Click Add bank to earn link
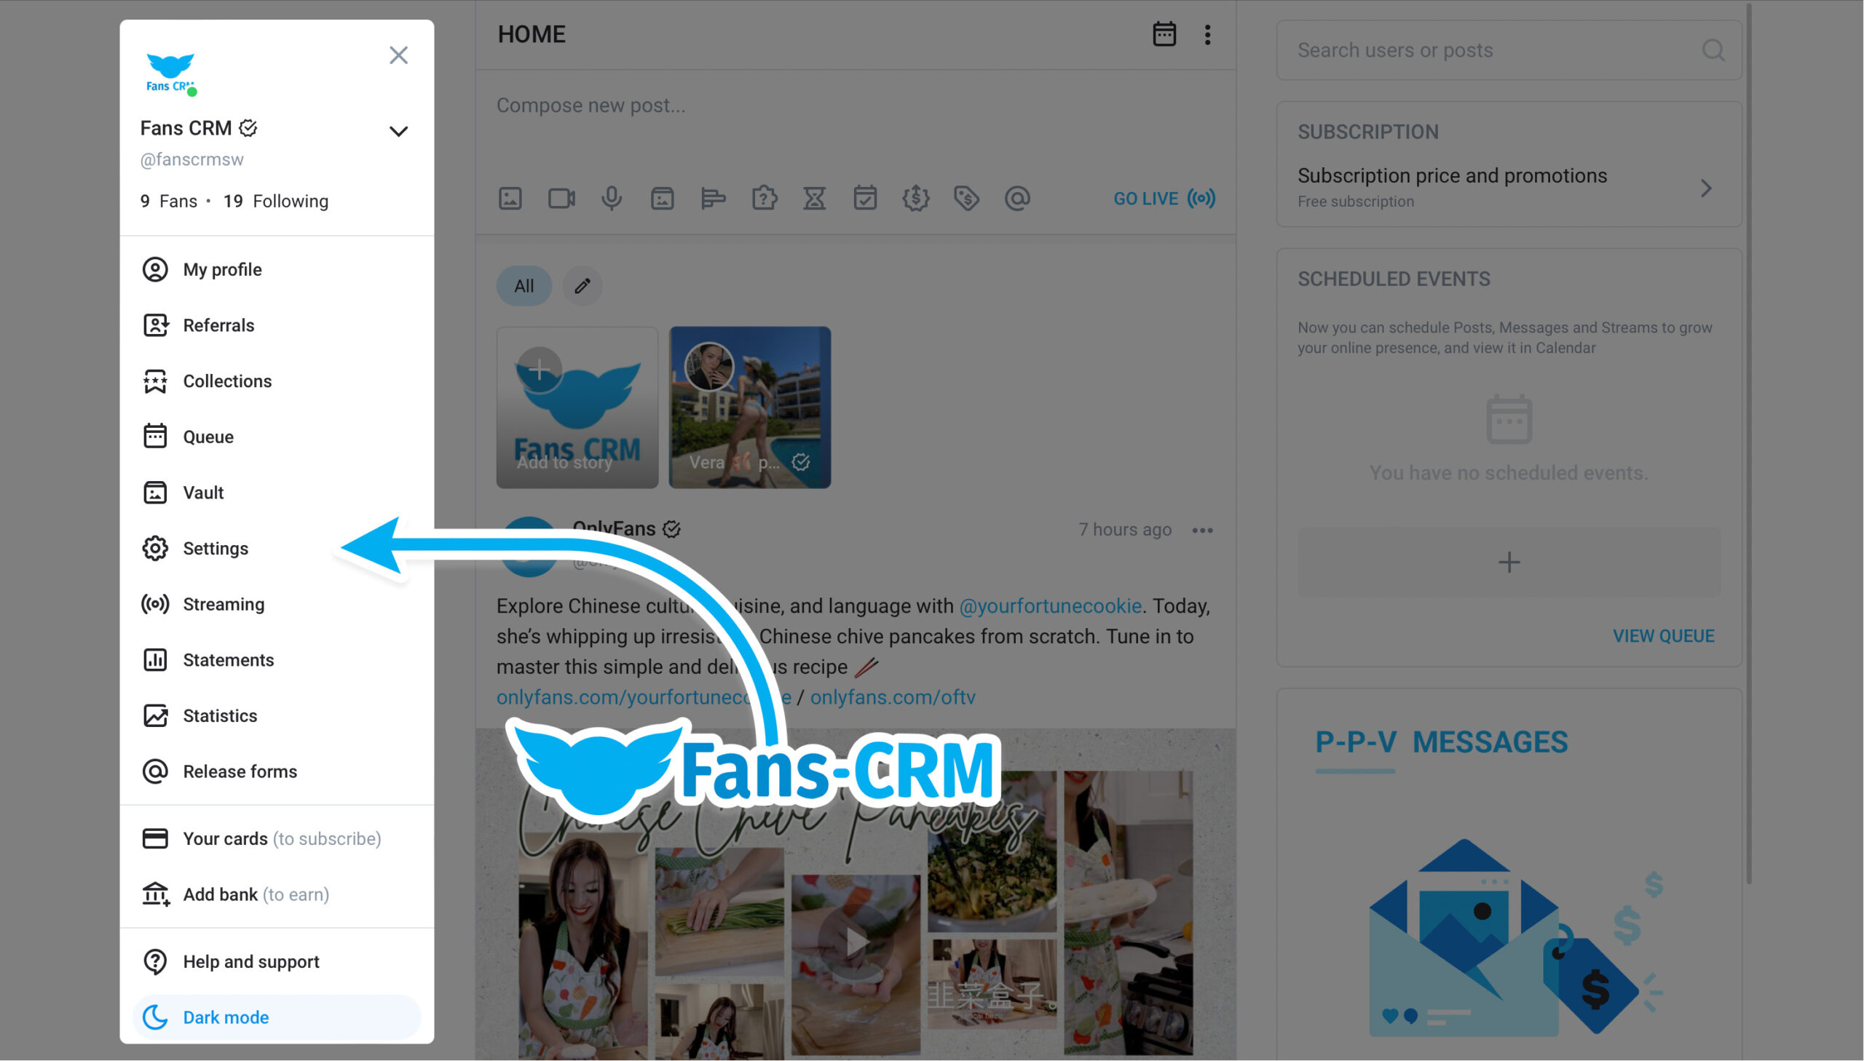This screenshot has height=1061, width=1864. 255,894
